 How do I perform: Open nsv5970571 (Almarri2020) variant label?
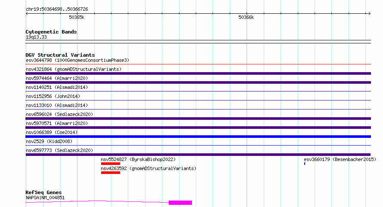pos(57,123)
